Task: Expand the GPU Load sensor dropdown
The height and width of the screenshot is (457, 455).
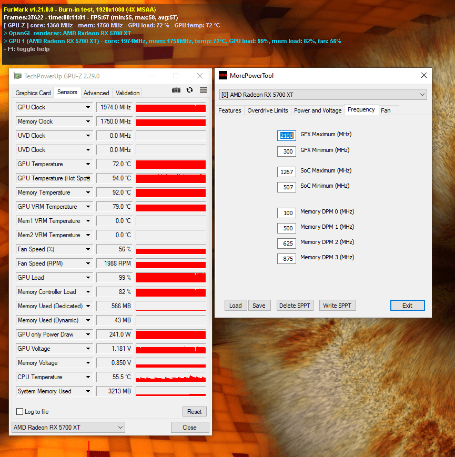Action: (88, 278)
